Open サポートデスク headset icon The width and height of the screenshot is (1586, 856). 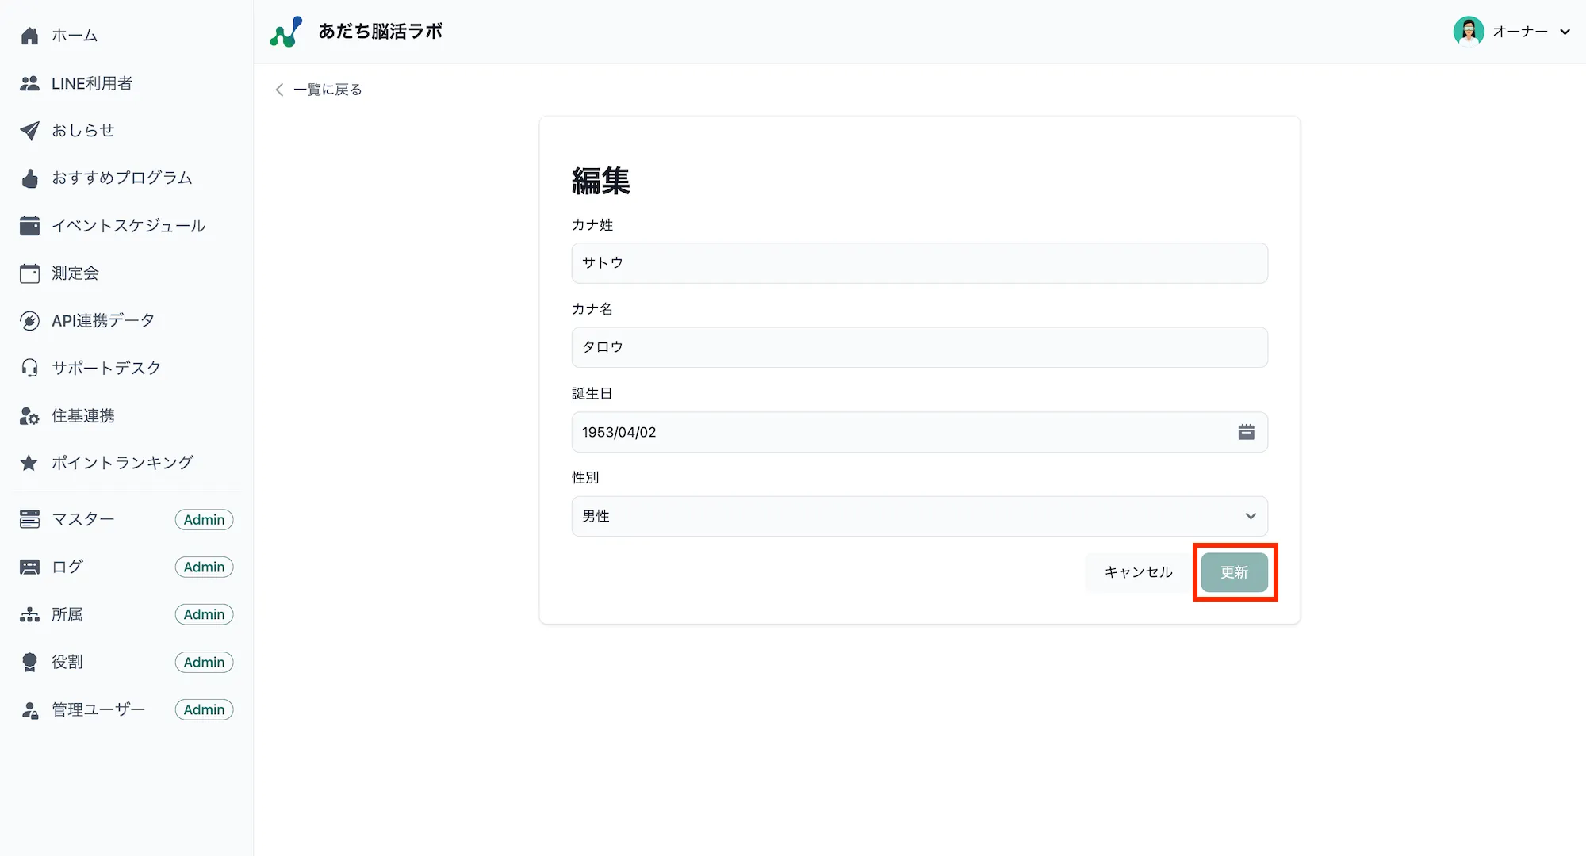(x=29, y=368)
